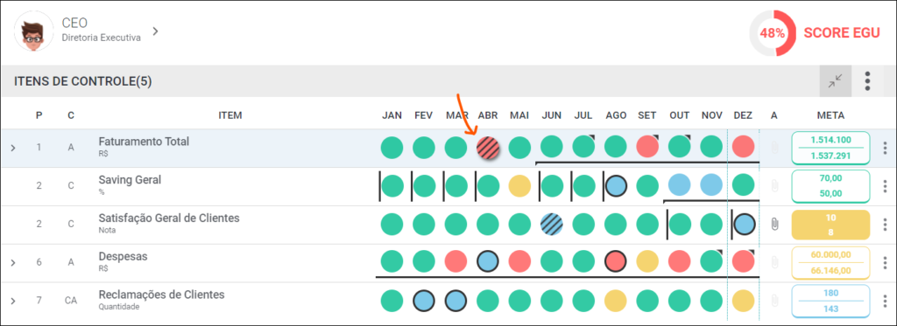Select the yellow DEZ circle of Reclamações de Clientes
This screenshot has height=326, width=897.
(743, 301)
